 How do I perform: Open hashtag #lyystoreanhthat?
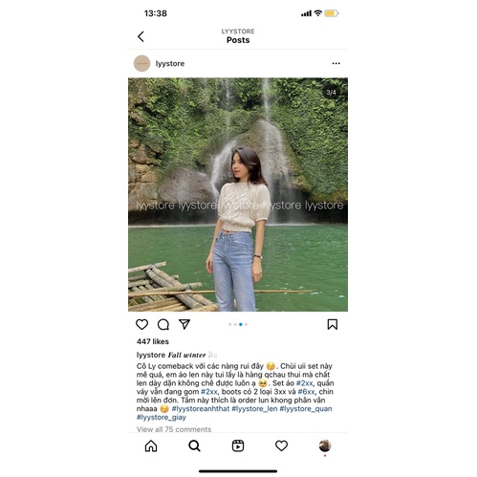click(201, 408)
